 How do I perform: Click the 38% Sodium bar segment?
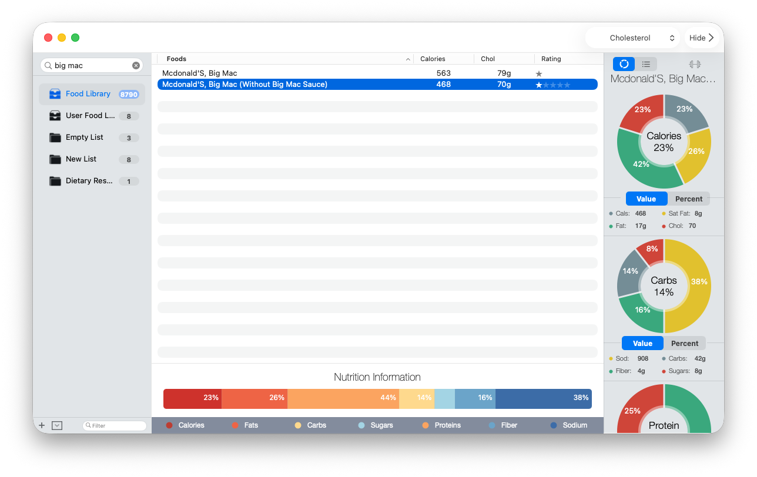[544, 398]
